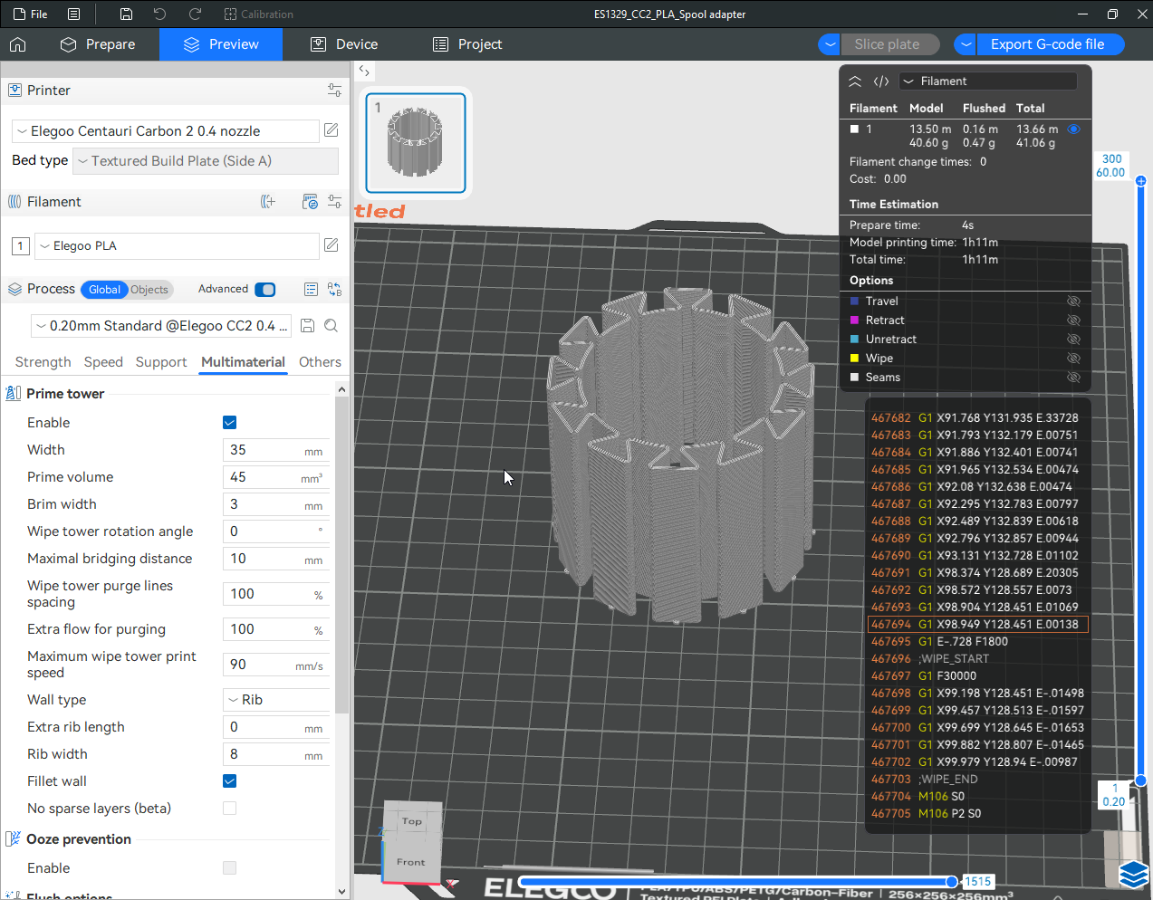Image resolution: width=1153 pixels, height=900 pixels.
Task: Edit the Elegoo PLA filament preset
Action: 331,245
